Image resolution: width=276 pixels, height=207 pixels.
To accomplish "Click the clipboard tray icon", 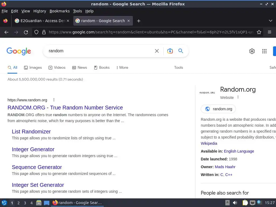I will [245, 203].
